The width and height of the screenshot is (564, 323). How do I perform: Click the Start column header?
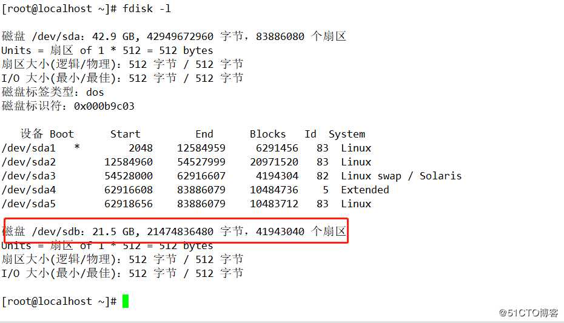125,134
